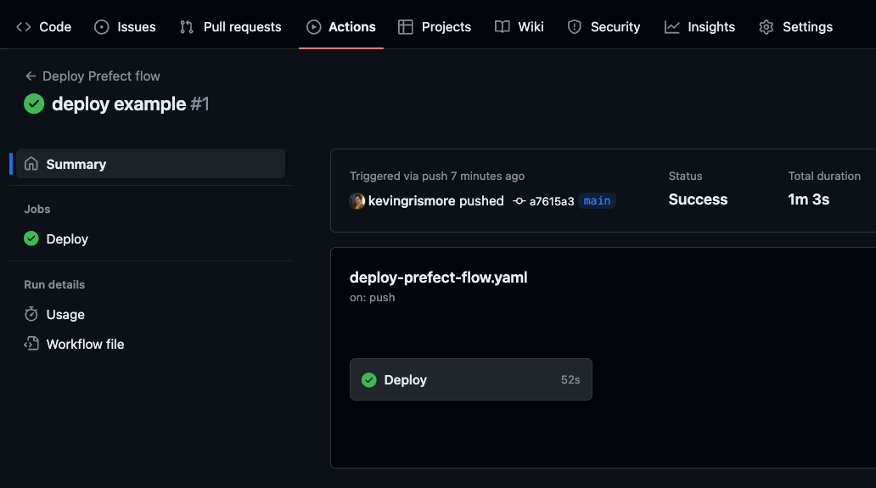876x488 pixels.
Task: Click the Pull requests branch icon
Action: 187,27
